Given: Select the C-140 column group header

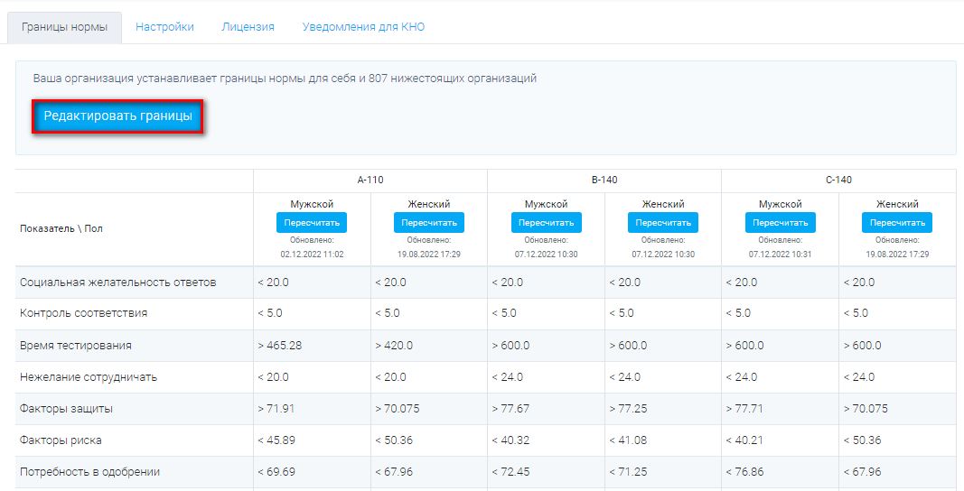Looking at the screenshot, I should point(838,180).
